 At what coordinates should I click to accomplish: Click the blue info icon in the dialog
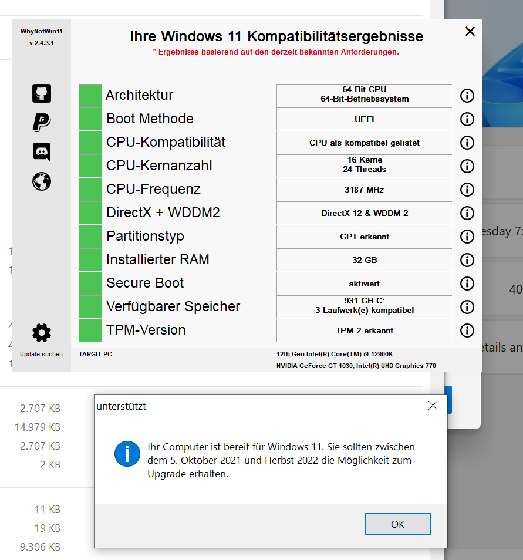(127, 454)
